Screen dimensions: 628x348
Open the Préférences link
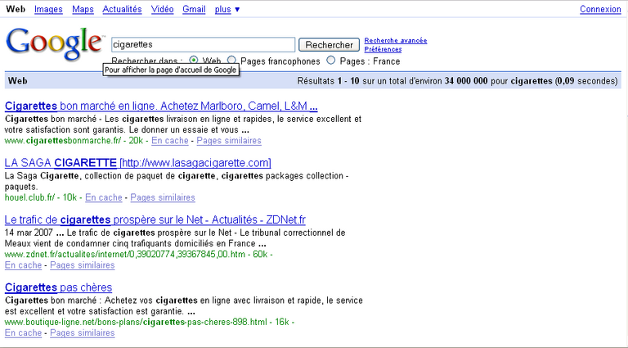(383, 49)
